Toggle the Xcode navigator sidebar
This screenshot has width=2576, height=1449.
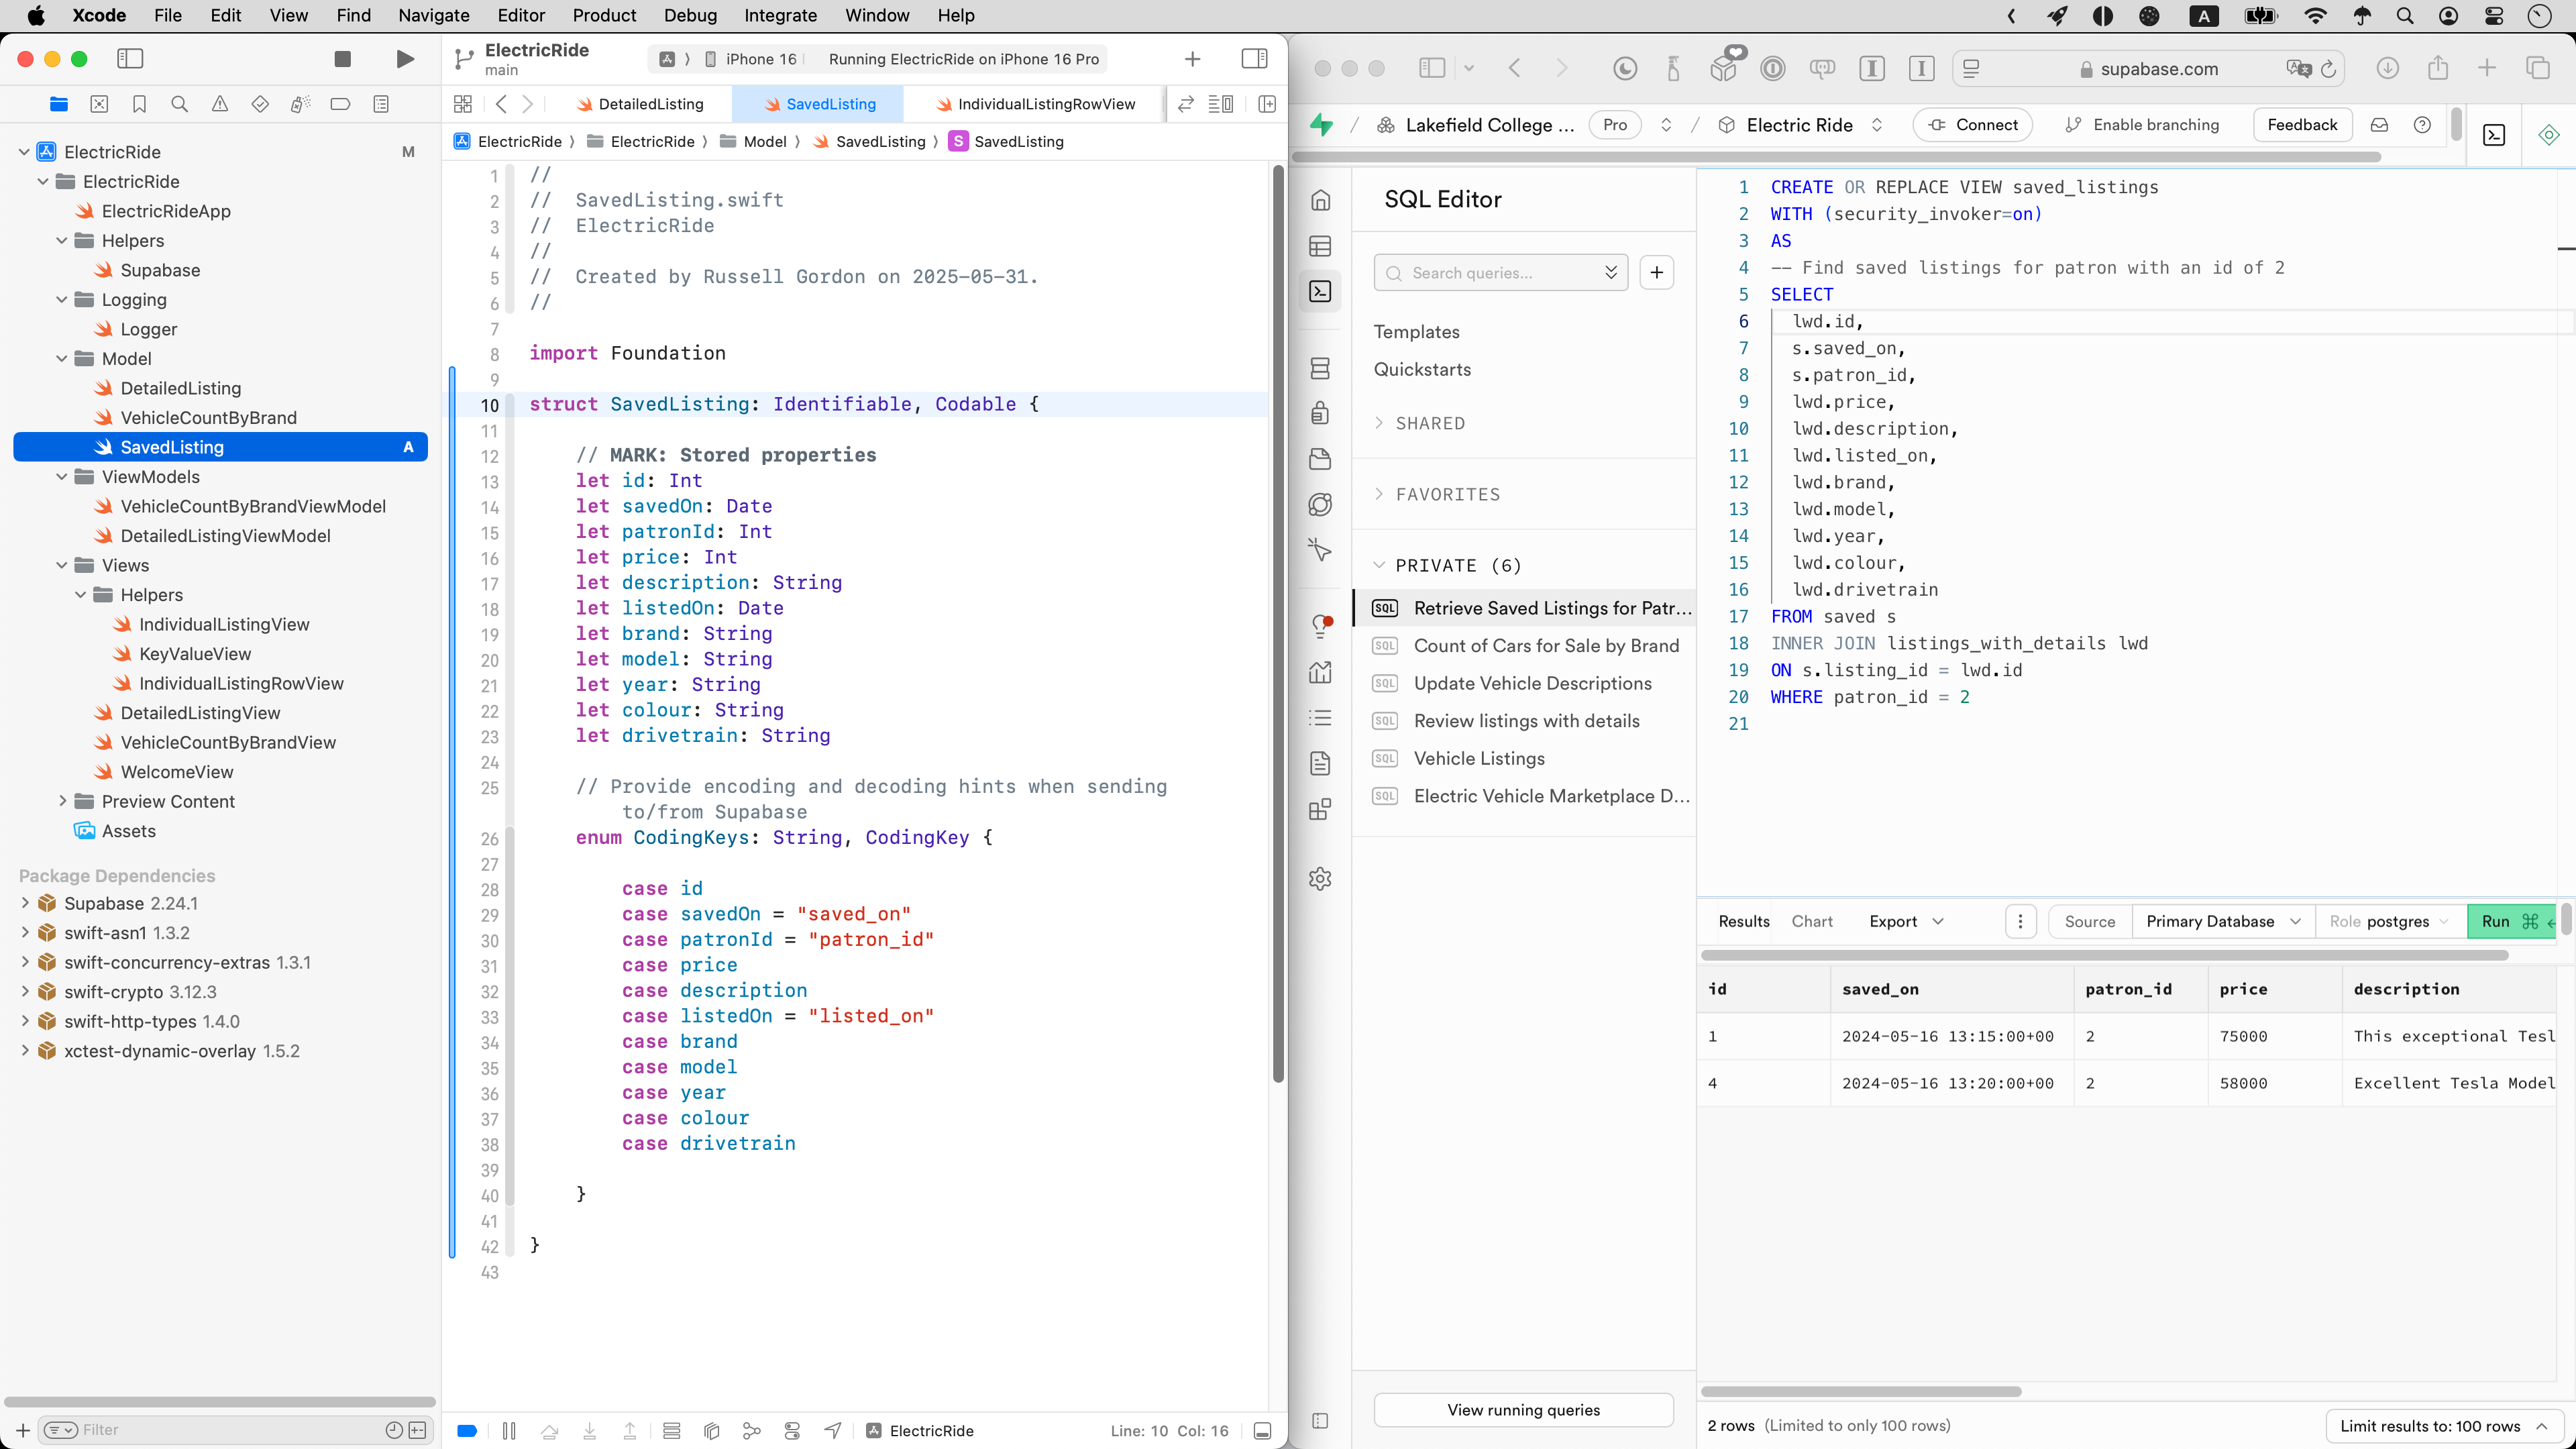pyautogui.click(x=130, y=59)
